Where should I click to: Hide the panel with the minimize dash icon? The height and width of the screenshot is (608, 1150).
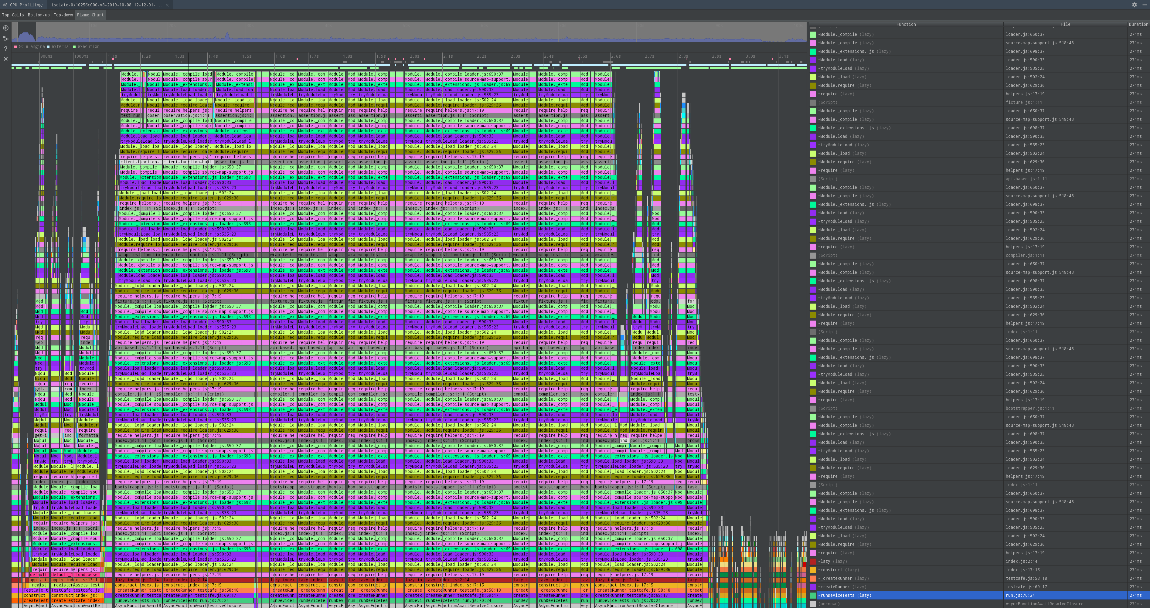(1144, 5)
